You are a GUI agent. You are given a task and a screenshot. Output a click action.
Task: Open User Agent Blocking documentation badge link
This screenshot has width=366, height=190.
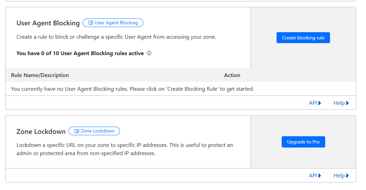(113, 23)
